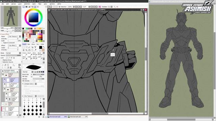Select the Hand pan tool
The image size is (216, 121).
click(32, 50)
